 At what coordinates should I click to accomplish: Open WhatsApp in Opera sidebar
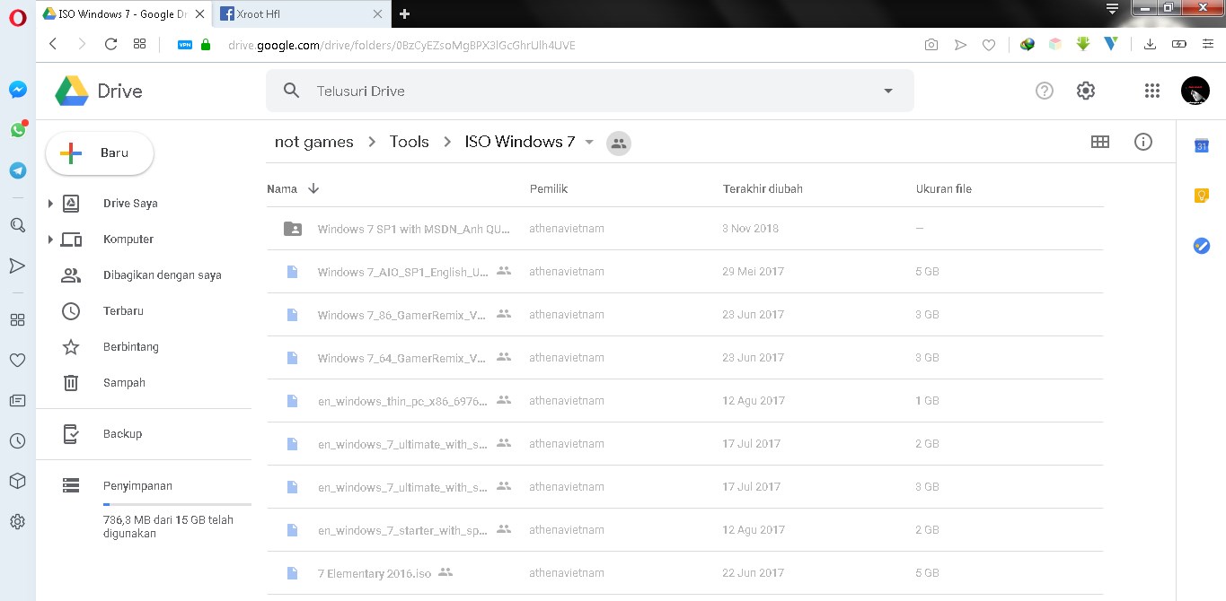17,130
